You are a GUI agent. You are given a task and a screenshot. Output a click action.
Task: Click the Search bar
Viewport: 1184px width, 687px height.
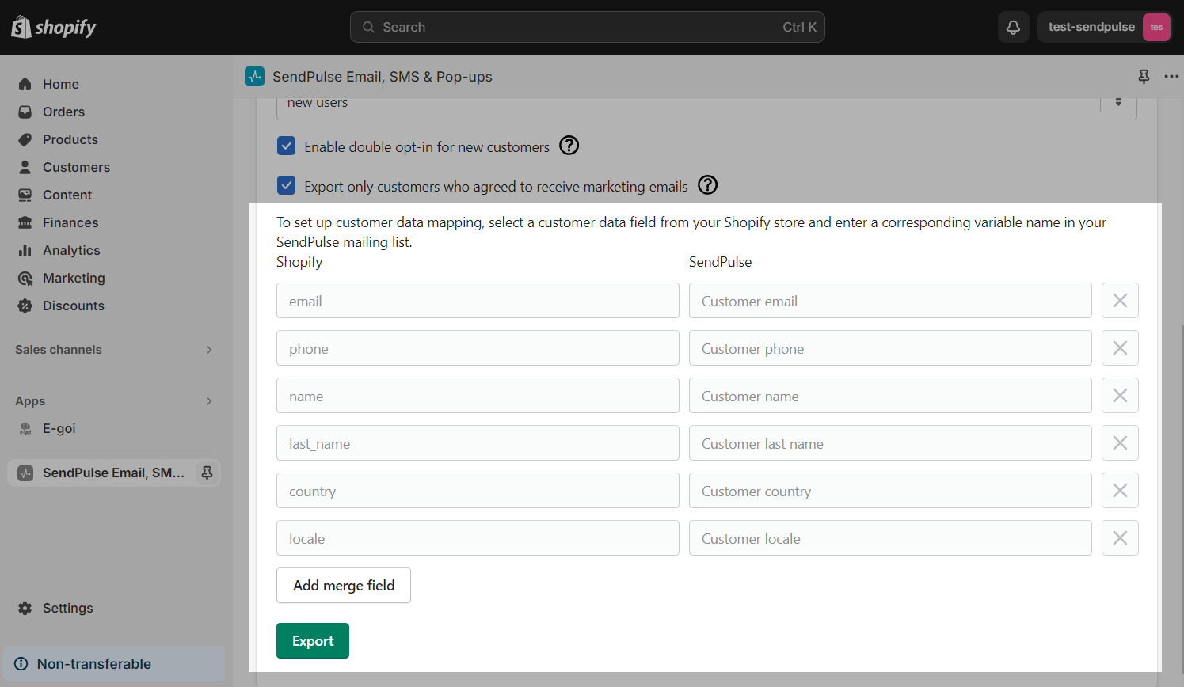tap(587, 27)
